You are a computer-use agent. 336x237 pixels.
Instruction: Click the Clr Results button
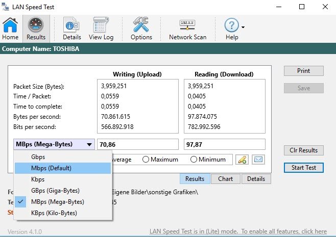click(303, 150)
